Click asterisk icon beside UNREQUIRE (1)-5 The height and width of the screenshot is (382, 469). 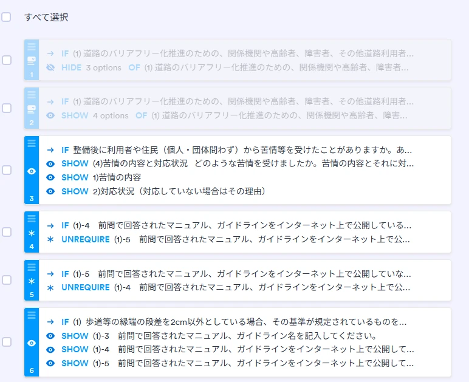pyautogui.click(x=50, y=239)
